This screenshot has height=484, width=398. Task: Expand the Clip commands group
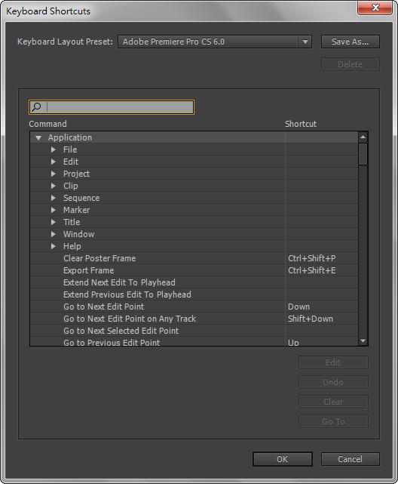(x=54, y=186)
